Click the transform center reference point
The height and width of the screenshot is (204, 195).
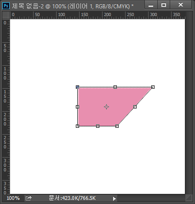[106, 107]
